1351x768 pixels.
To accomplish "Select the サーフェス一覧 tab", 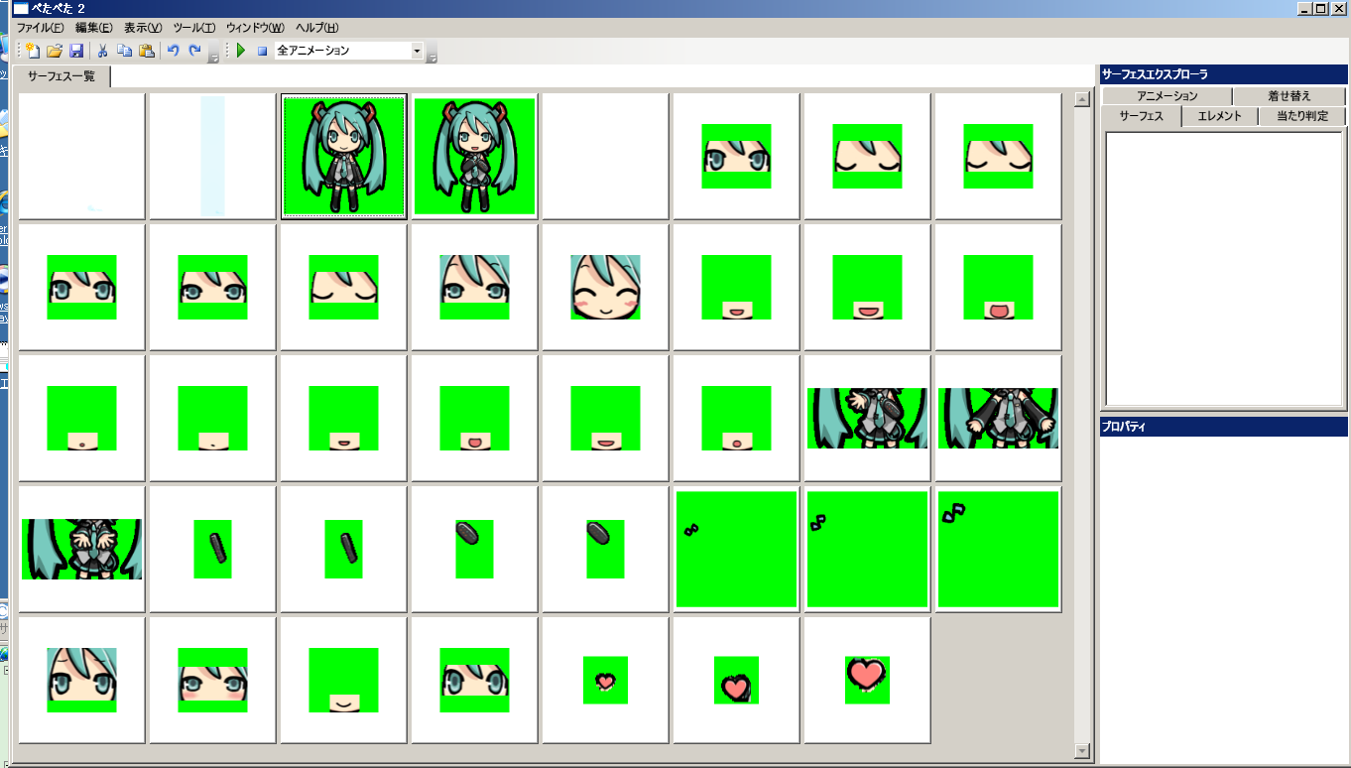I will pos(61,76).
